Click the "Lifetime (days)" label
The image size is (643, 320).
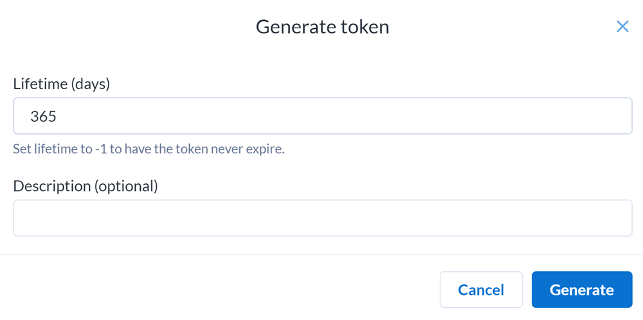62,84
